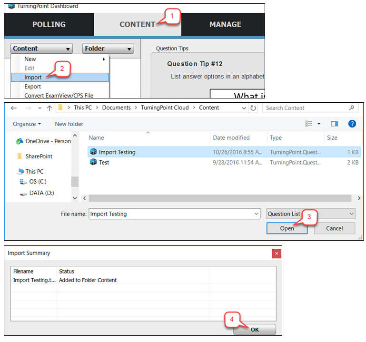Click the DATA (D:) drive icon
The height and width of the screenshot is (342, 366).
point(23,194)
